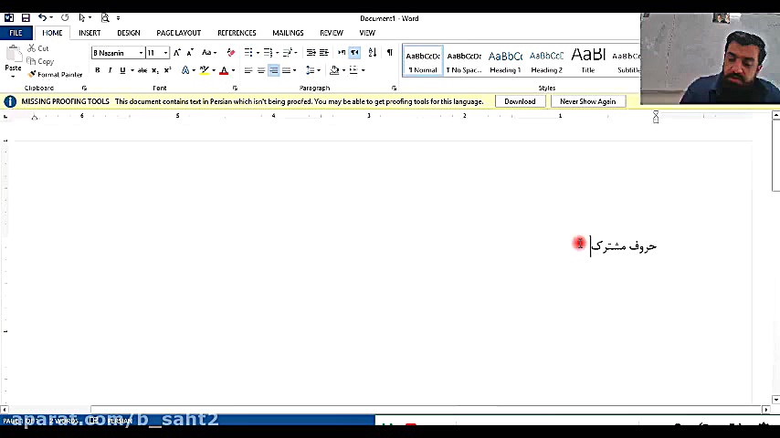
Task: Apply the Normal style
Action: tap(423, 60)
